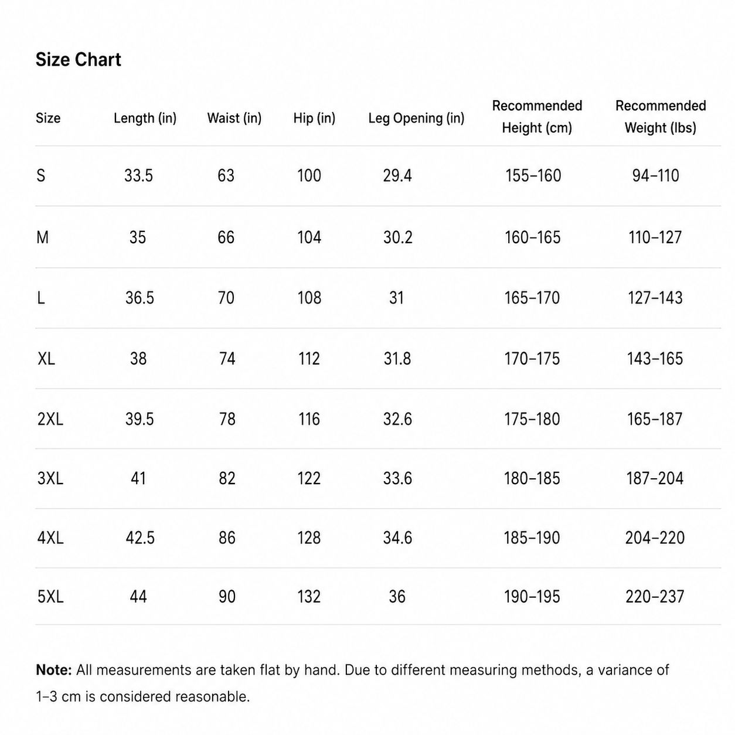Select the 104 hip value for M

click(x=309, y=237)
